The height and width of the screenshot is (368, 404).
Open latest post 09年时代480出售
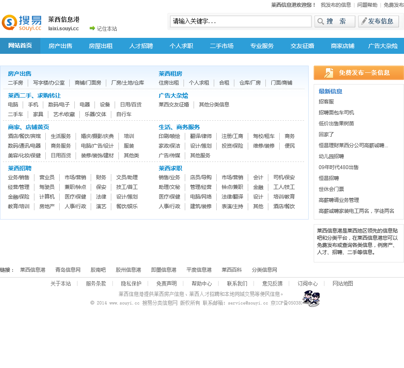(338, 167)
